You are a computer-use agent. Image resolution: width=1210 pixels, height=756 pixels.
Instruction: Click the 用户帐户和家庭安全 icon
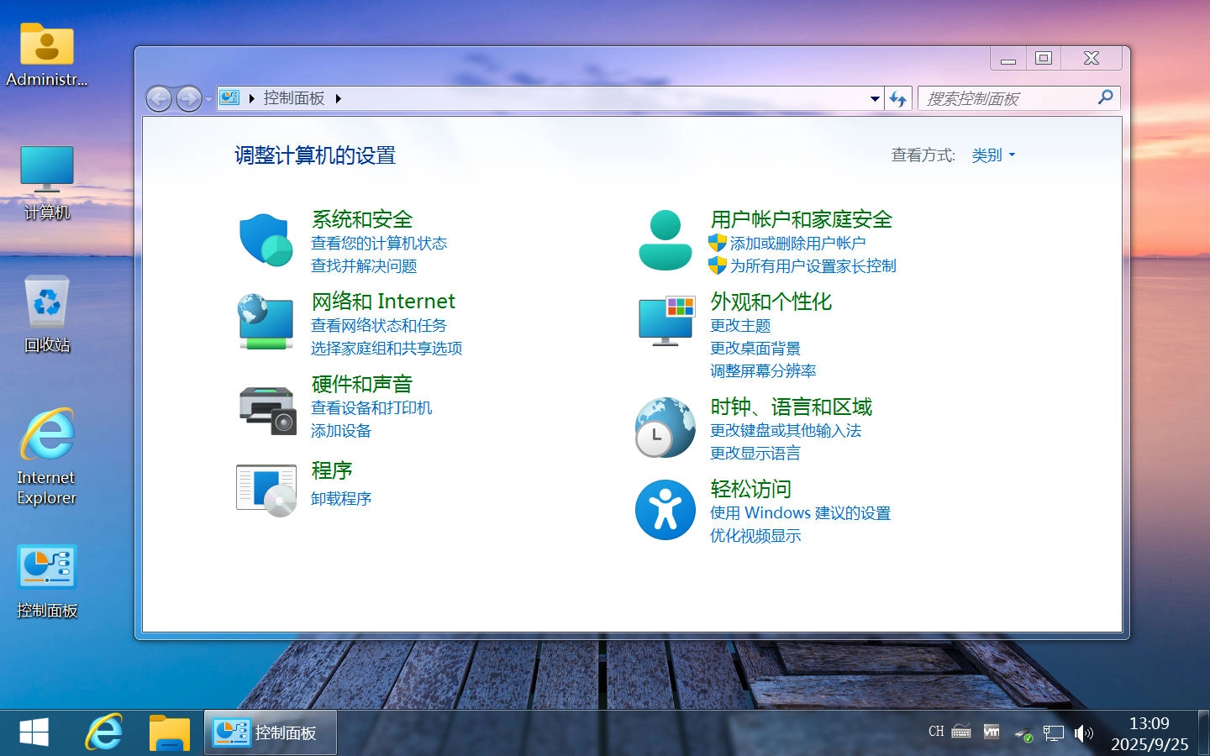tap(665, 241)
